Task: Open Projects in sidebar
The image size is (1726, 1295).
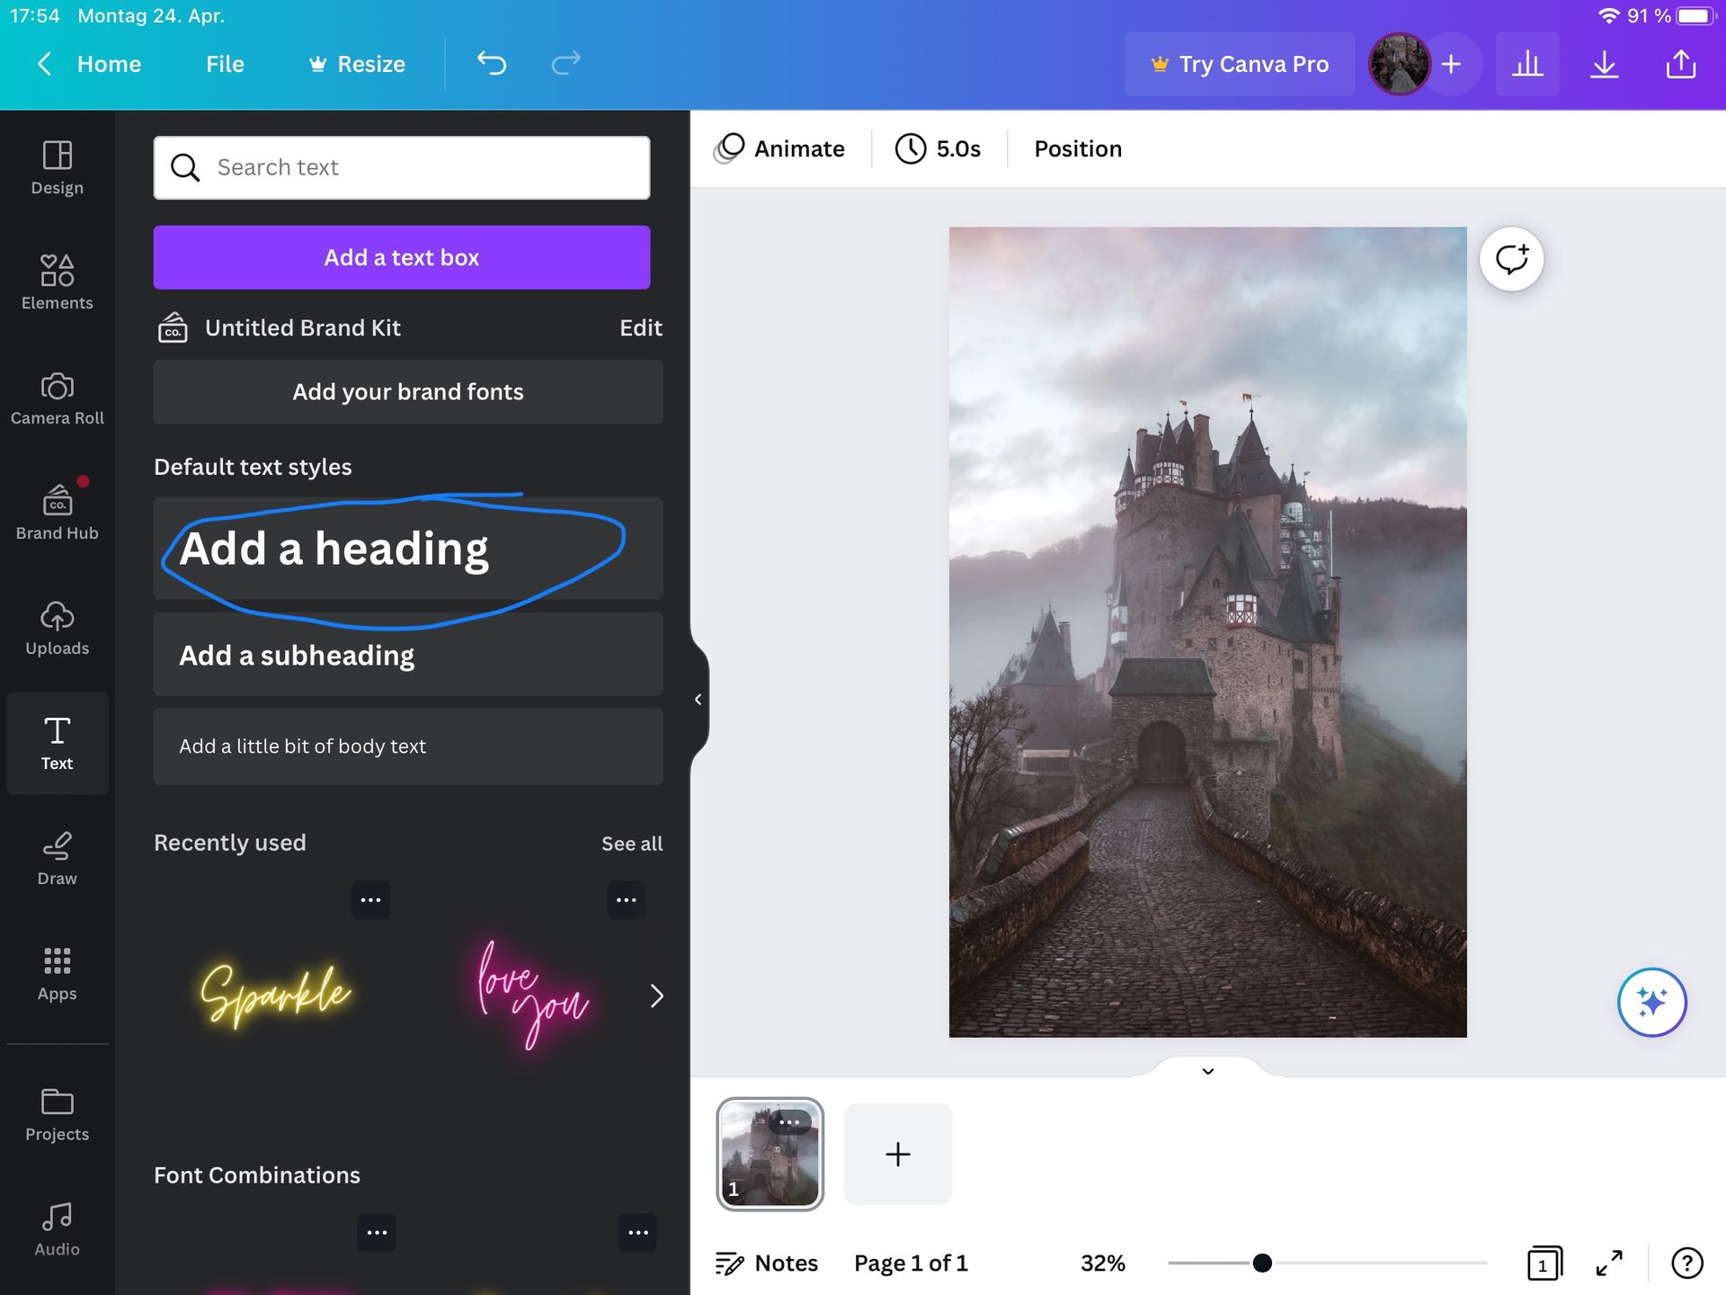Action: (57, 1115)
